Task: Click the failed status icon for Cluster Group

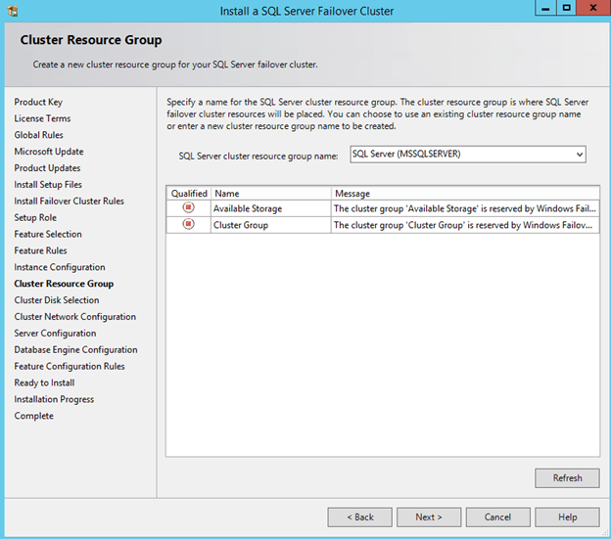Action: pos(188,225)
